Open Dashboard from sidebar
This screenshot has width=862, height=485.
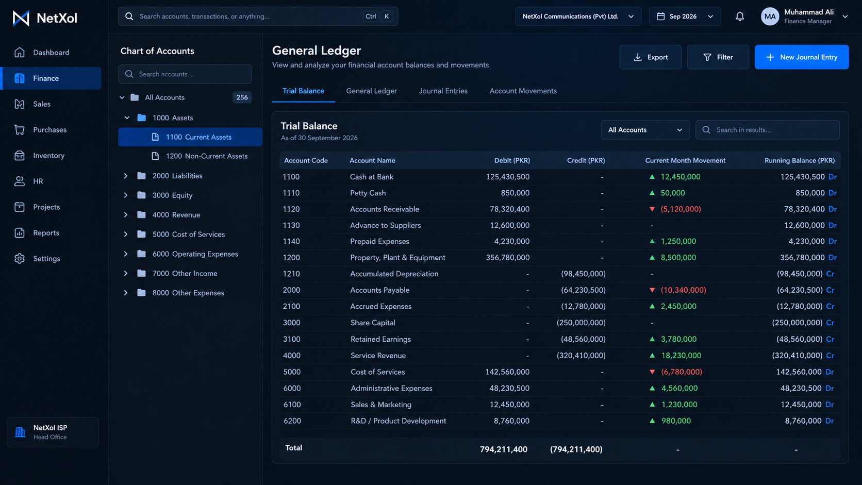pyautogui.click(x=51, y=53)
